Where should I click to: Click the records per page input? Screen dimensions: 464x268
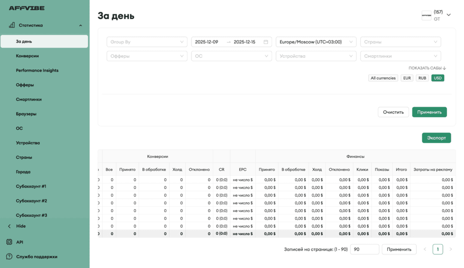tap(364, 249)
